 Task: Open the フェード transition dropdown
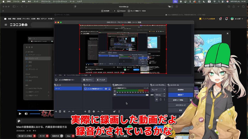click(158, 90)
